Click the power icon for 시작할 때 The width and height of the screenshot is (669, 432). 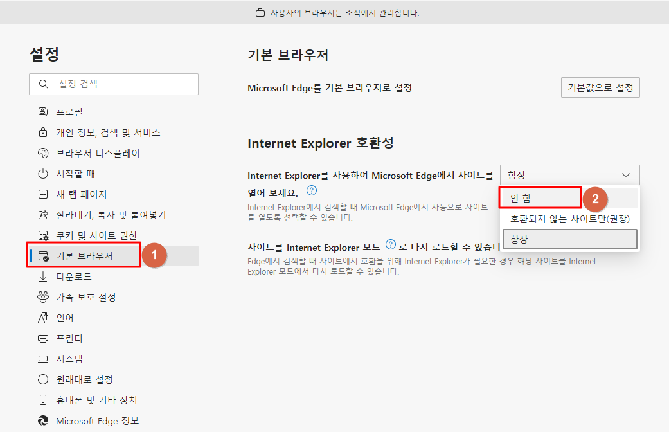(43, 174)
